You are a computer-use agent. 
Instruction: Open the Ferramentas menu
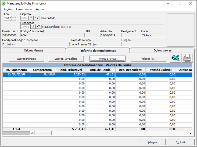[24, 9]
